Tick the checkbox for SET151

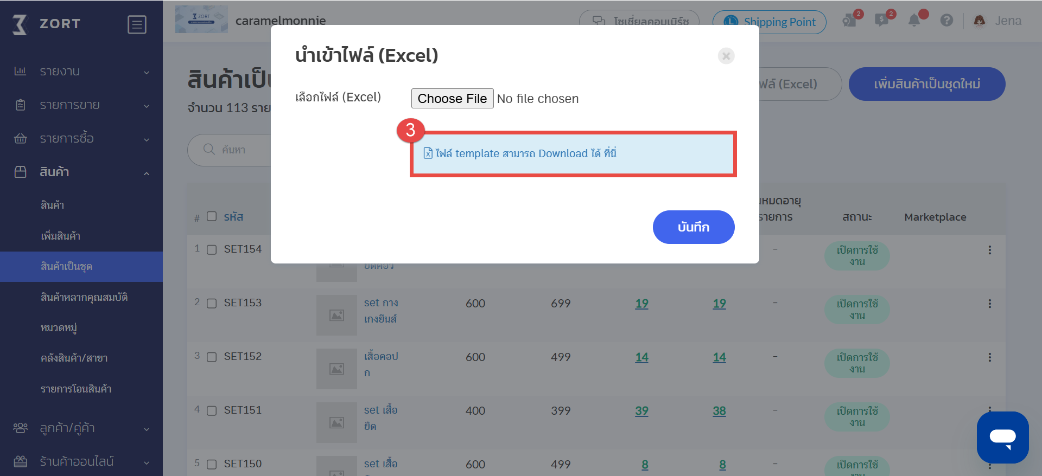[212, 411]
